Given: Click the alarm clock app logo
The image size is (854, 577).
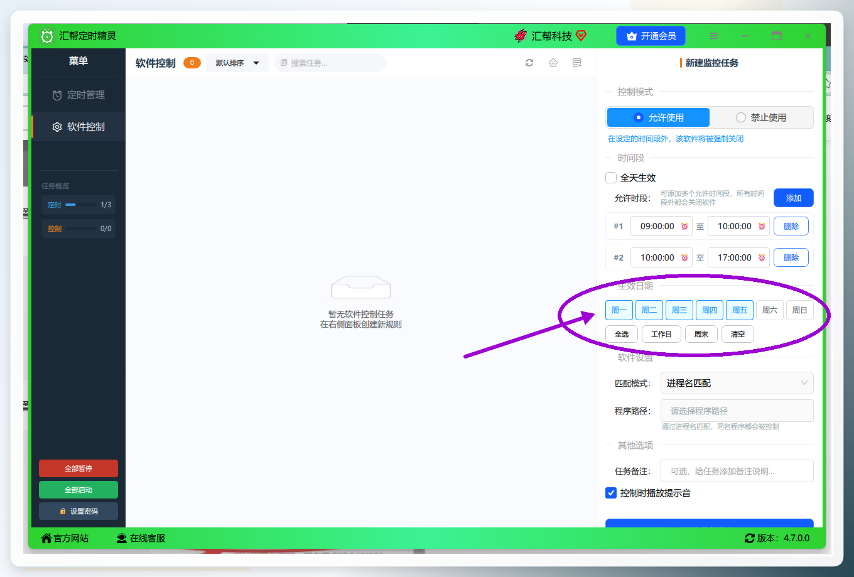Looking at the screenshot, I should pos(47,36).
